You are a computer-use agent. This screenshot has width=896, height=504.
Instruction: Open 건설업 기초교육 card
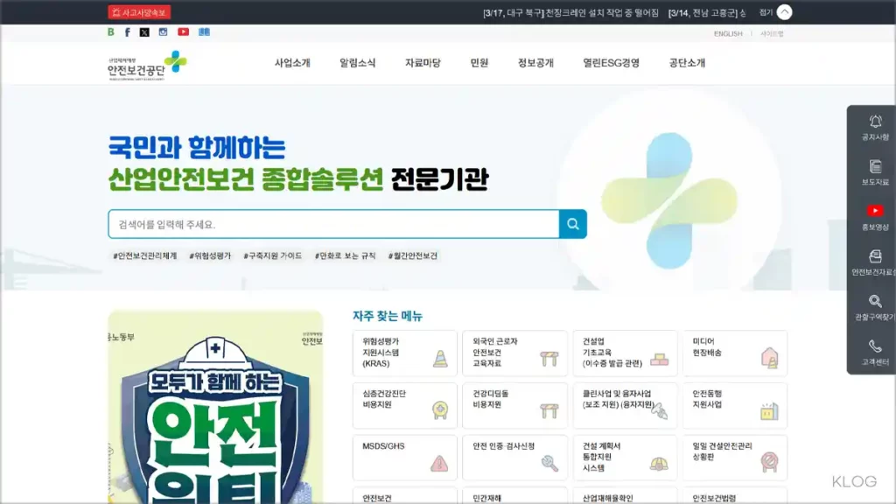pos(625,353)
